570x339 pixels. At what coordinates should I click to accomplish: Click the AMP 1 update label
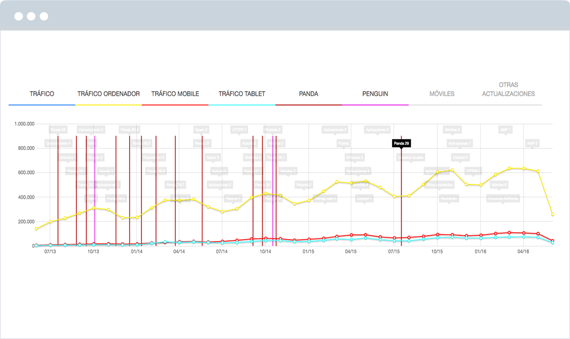tap(505, 130)
